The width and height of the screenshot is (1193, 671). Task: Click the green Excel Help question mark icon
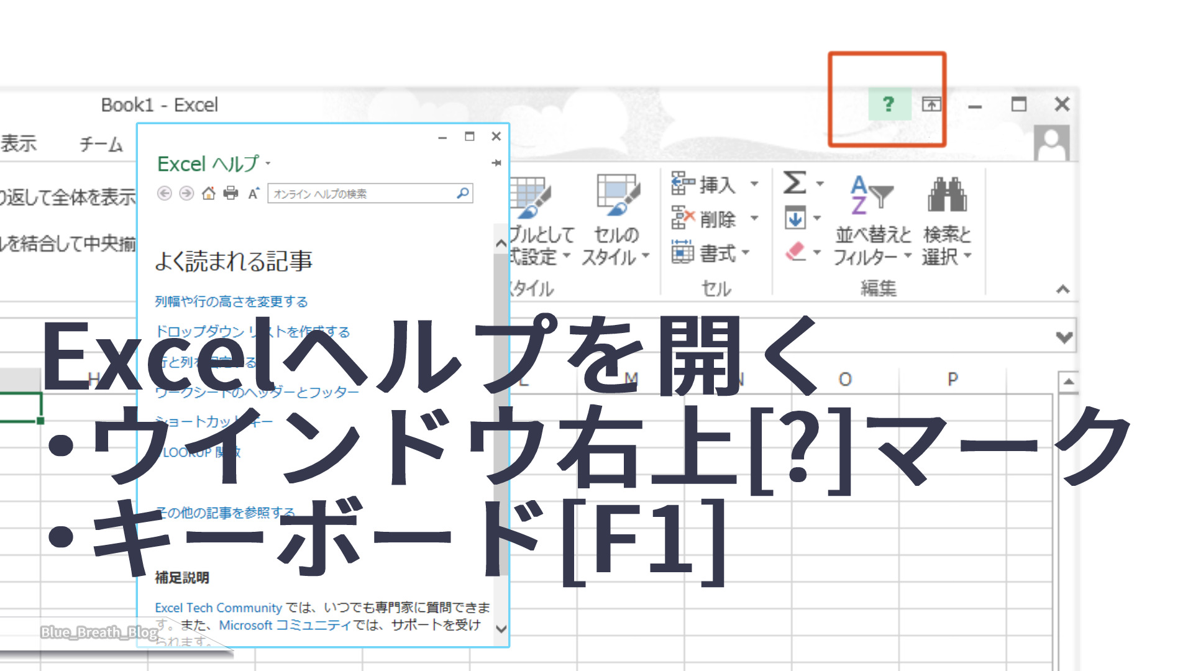[x=889, y=104]
